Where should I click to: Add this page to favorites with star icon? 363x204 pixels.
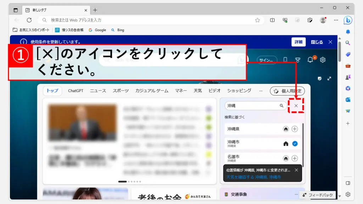[x=258, y=20]
